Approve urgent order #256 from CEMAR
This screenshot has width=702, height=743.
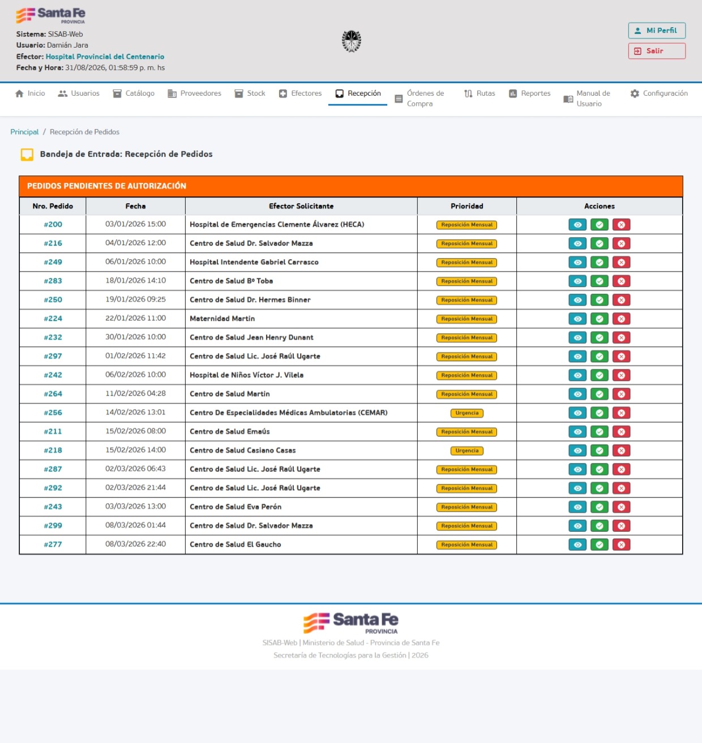[600, 413]
